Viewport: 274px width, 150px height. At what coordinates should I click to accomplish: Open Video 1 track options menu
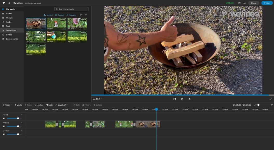[x=21, y=123]
